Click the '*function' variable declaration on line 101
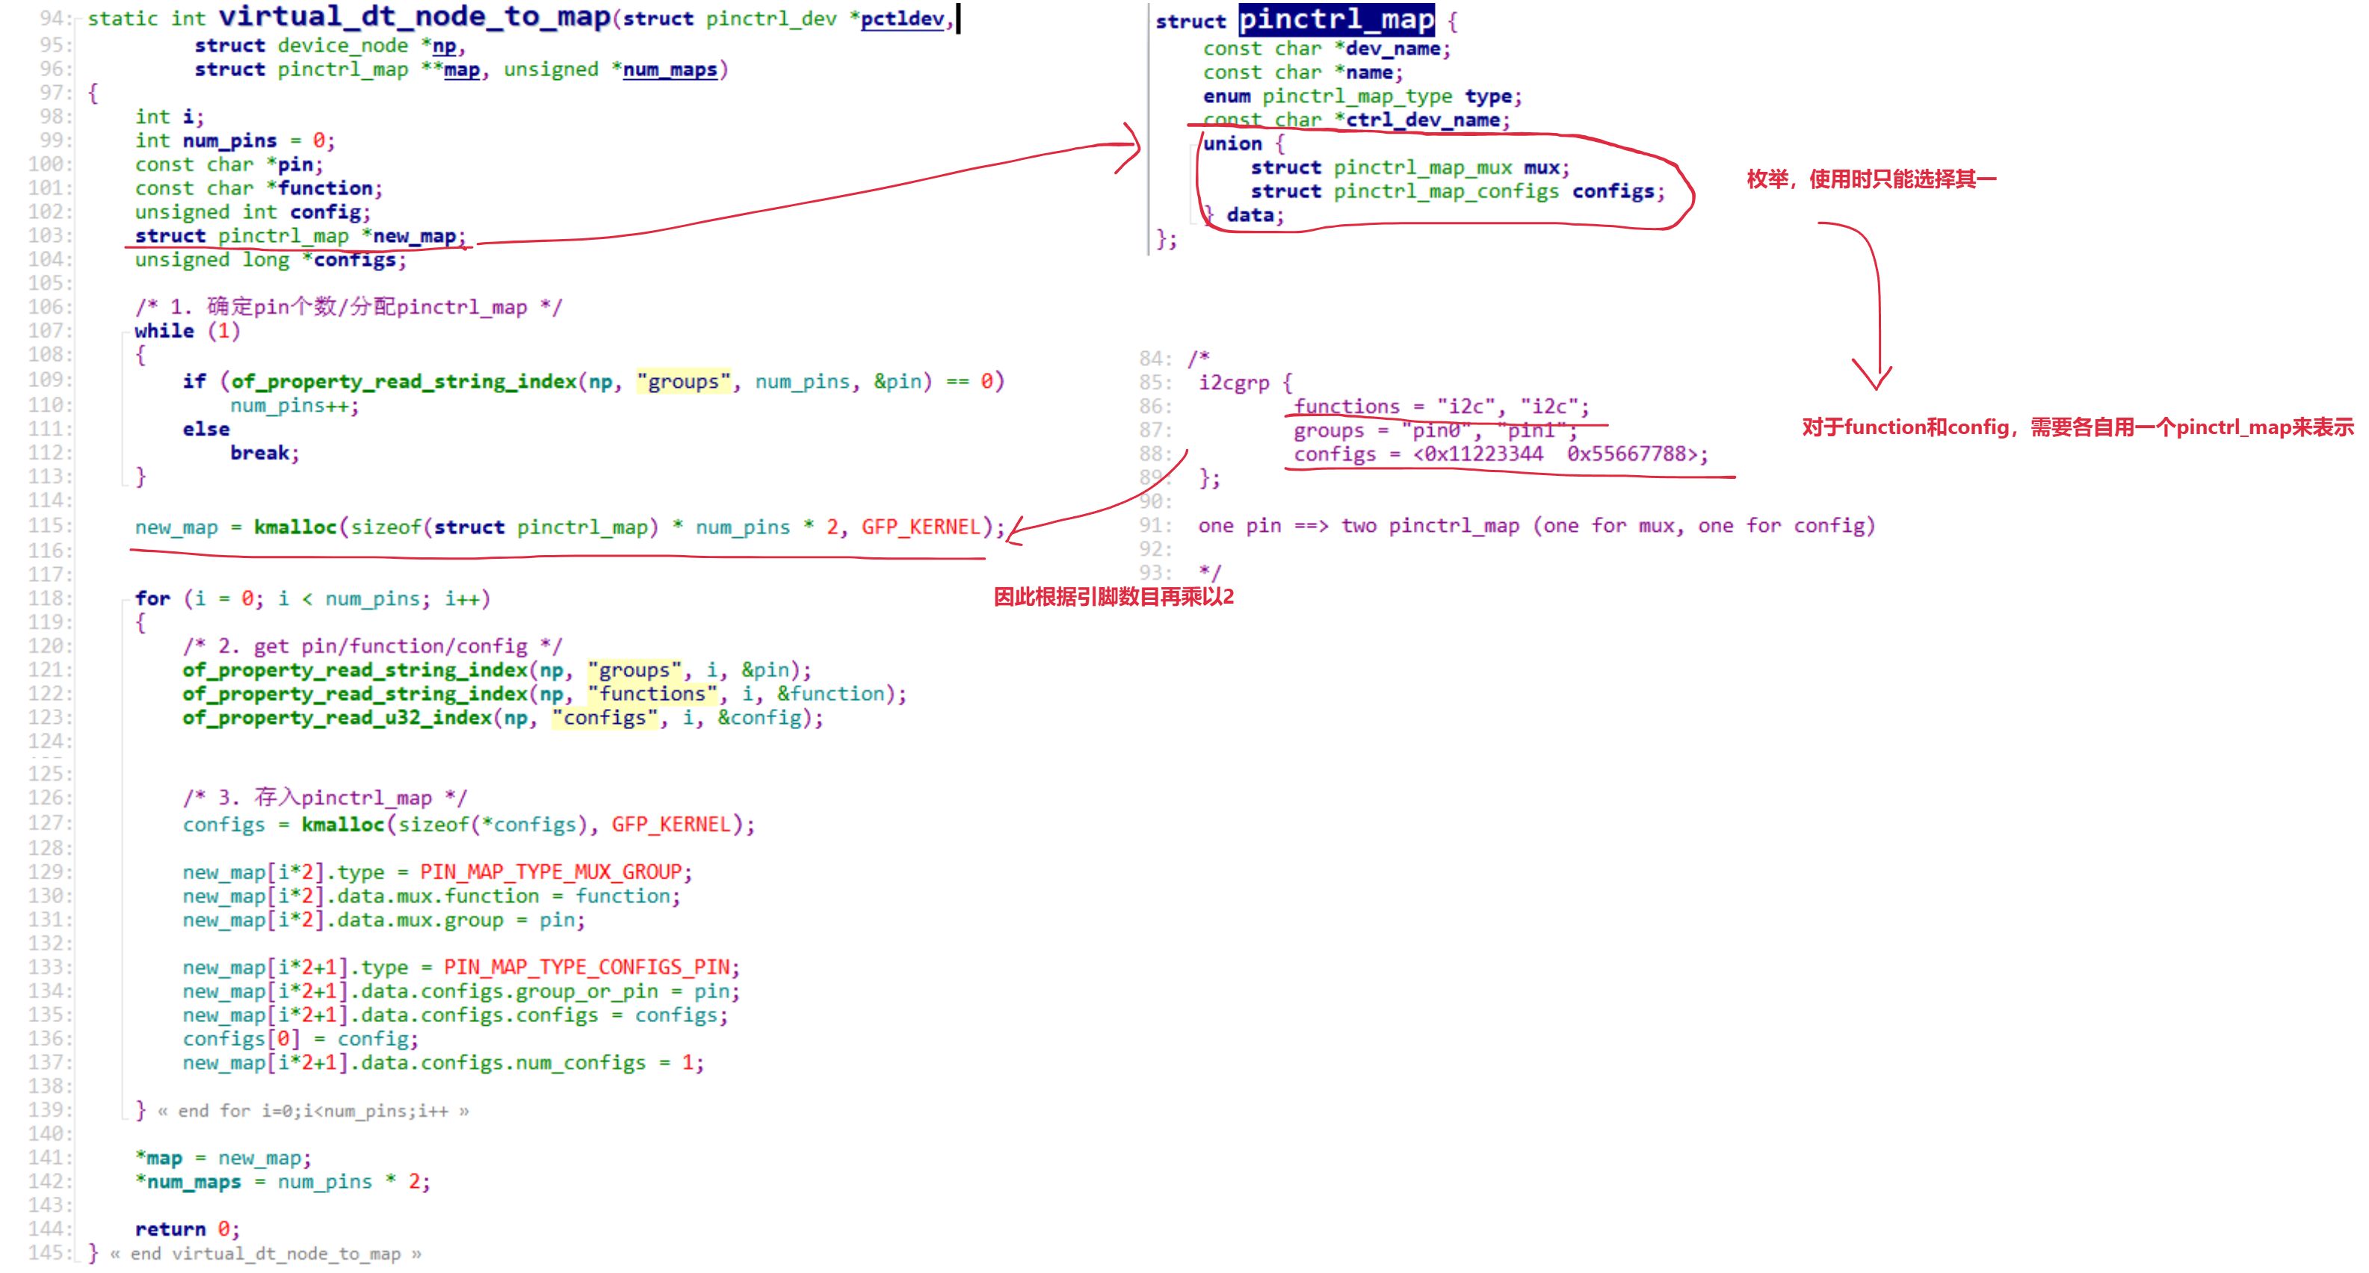The height and width of the screenshot is (1273, 2369). point(324,188)
